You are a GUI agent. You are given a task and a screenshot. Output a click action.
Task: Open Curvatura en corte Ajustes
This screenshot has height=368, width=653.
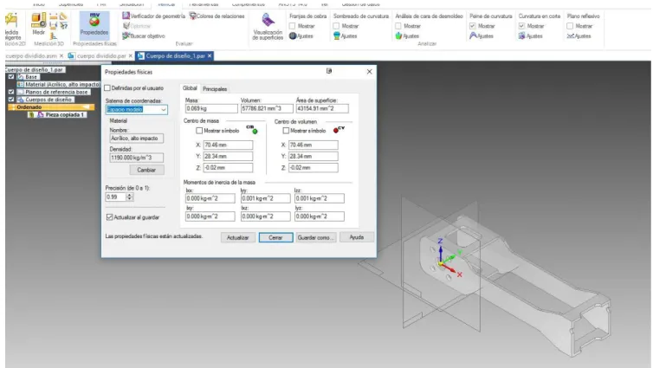(530, 36)
